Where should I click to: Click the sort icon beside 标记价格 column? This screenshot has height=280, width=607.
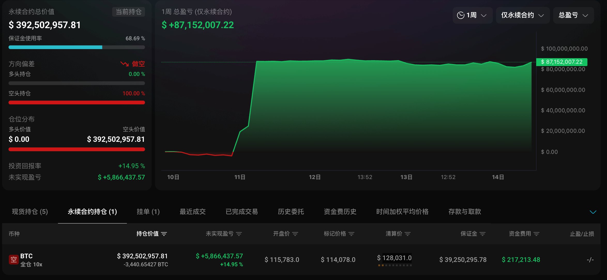pyautogui.click(x=351, y=234)
